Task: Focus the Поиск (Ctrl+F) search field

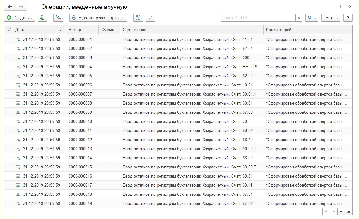Action: [x=258, y=18]
